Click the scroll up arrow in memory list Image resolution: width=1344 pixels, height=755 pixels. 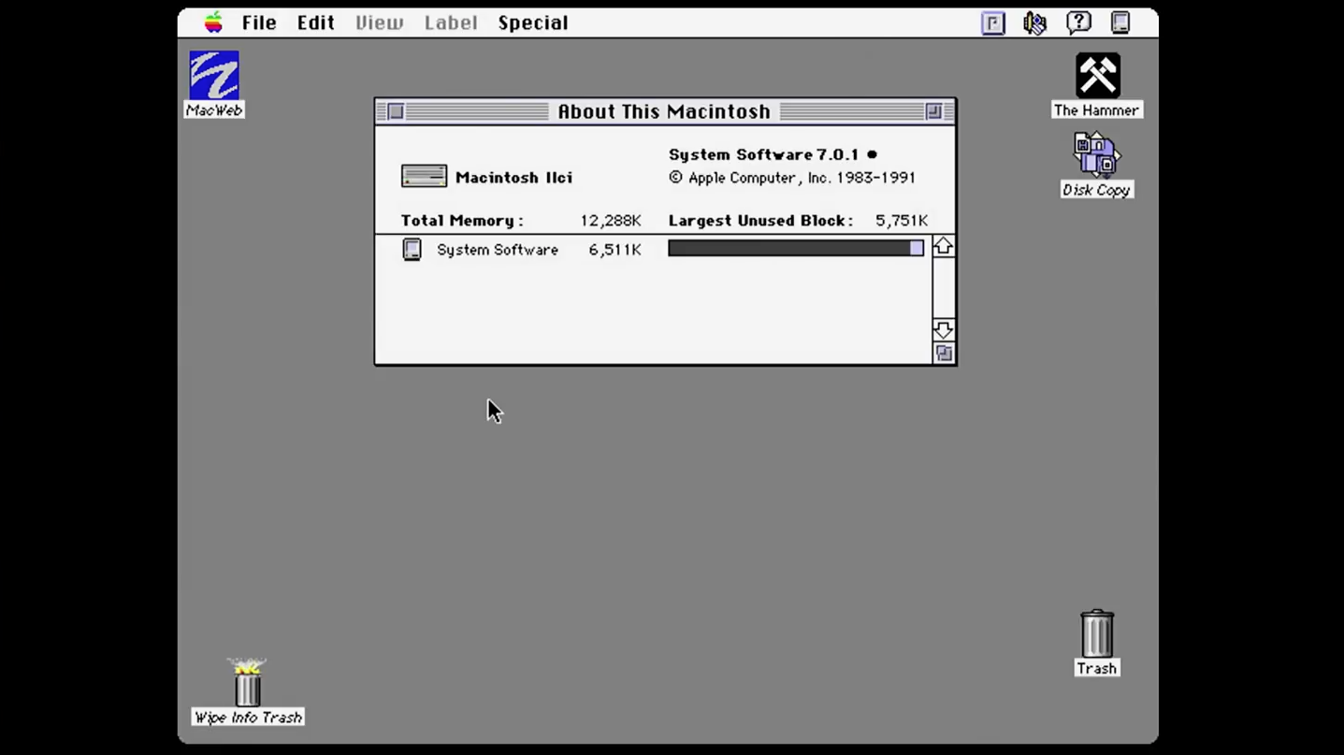click(943, 246)
